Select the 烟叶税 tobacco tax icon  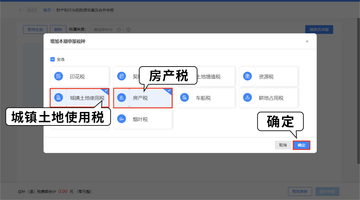[122, 119]
